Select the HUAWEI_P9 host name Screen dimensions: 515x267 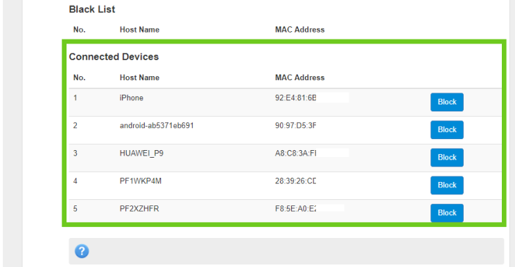click(141, 154)
